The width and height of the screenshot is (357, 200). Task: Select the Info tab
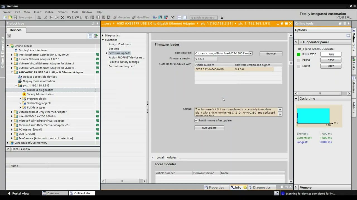[x=238, y=187]
